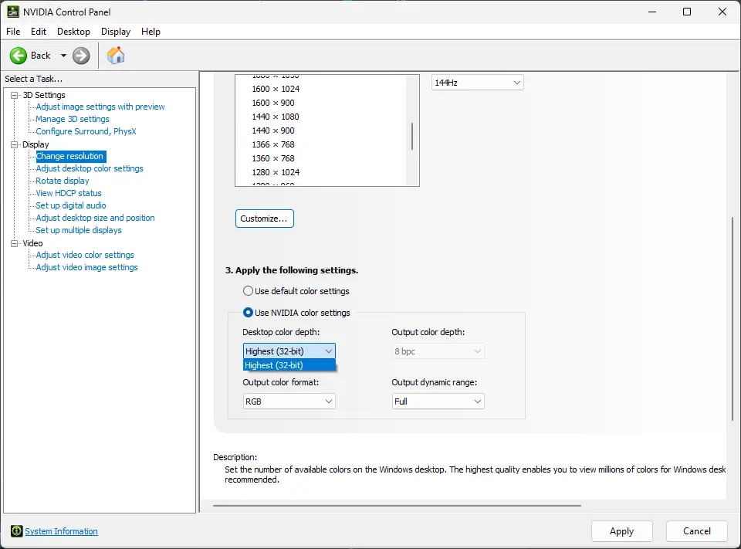Select resolution 1600 × 900

click(273, 103)
